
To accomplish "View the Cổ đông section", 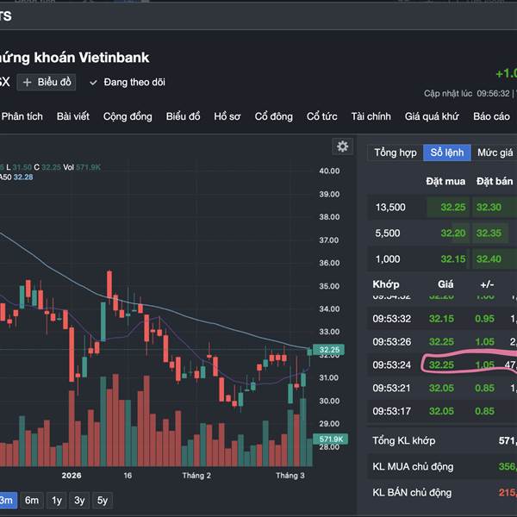I will (x=274, y=116).
